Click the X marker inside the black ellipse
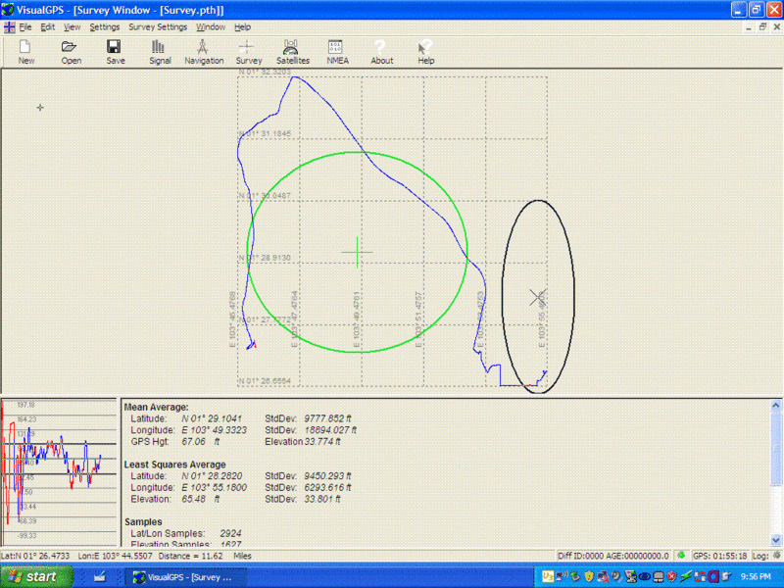 537,298
